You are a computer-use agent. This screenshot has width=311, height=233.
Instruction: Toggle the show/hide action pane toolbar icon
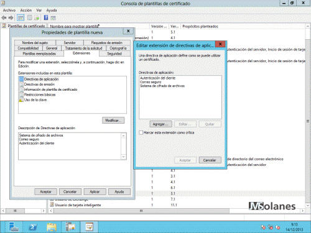point(53,18)
